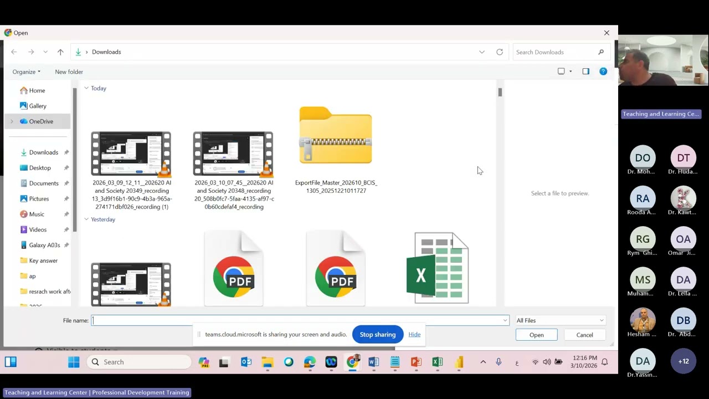Image resolution: width=709 pixels, height=399 pixels.
Task: Open the taskbar widgets panel icon
Action: point(11,362)
